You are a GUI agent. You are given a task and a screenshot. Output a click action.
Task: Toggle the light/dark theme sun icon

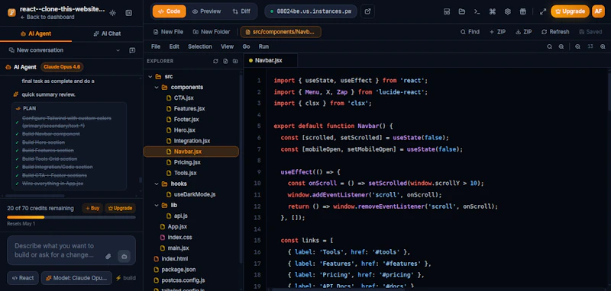click(x=112, y=13)
